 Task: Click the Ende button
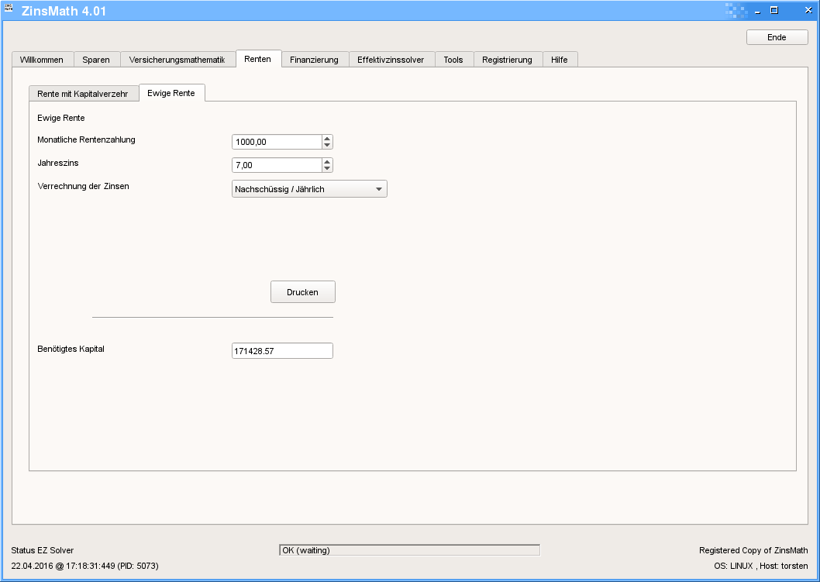[777, 37]
